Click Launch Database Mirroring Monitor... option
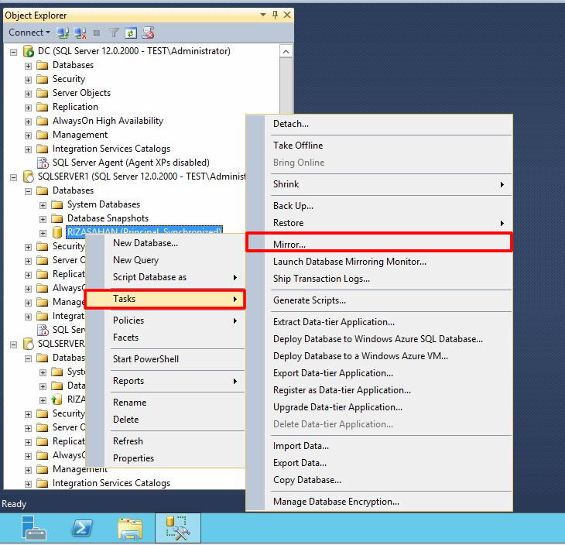 pyautogui.click(x=349, y=262)
